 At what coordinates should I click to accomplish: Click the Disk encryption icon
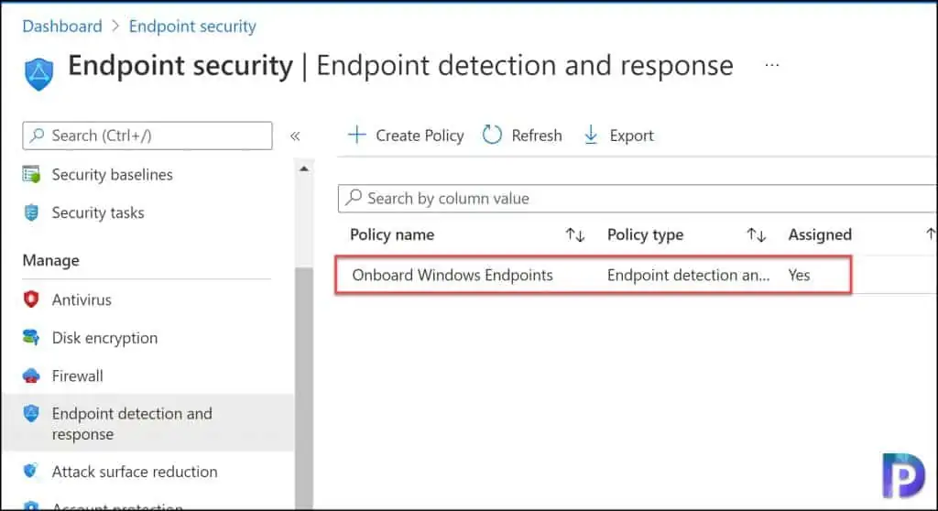(x=31, y=338)
